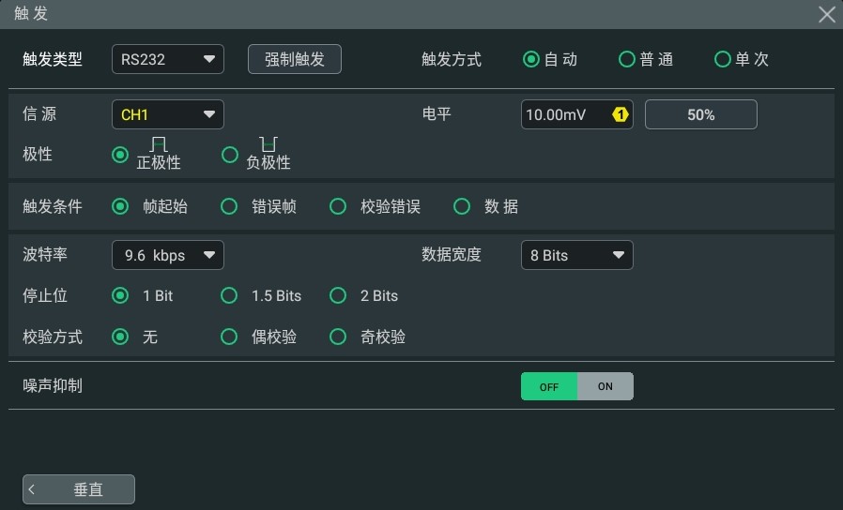843x510 pixels.
Task: Choose 错误帧 trigger condition
Action: coord(258,206)
